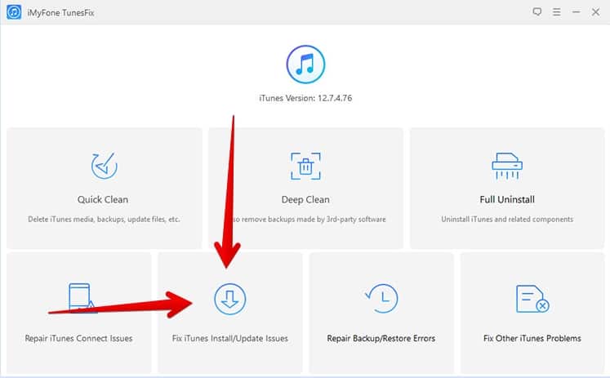Minimize the TunesFix window
Image resolution: width=610 pixels, height=378 pixels.
(577, 12)
